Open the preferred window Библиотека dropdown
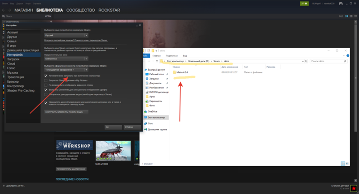 [66, 59]
